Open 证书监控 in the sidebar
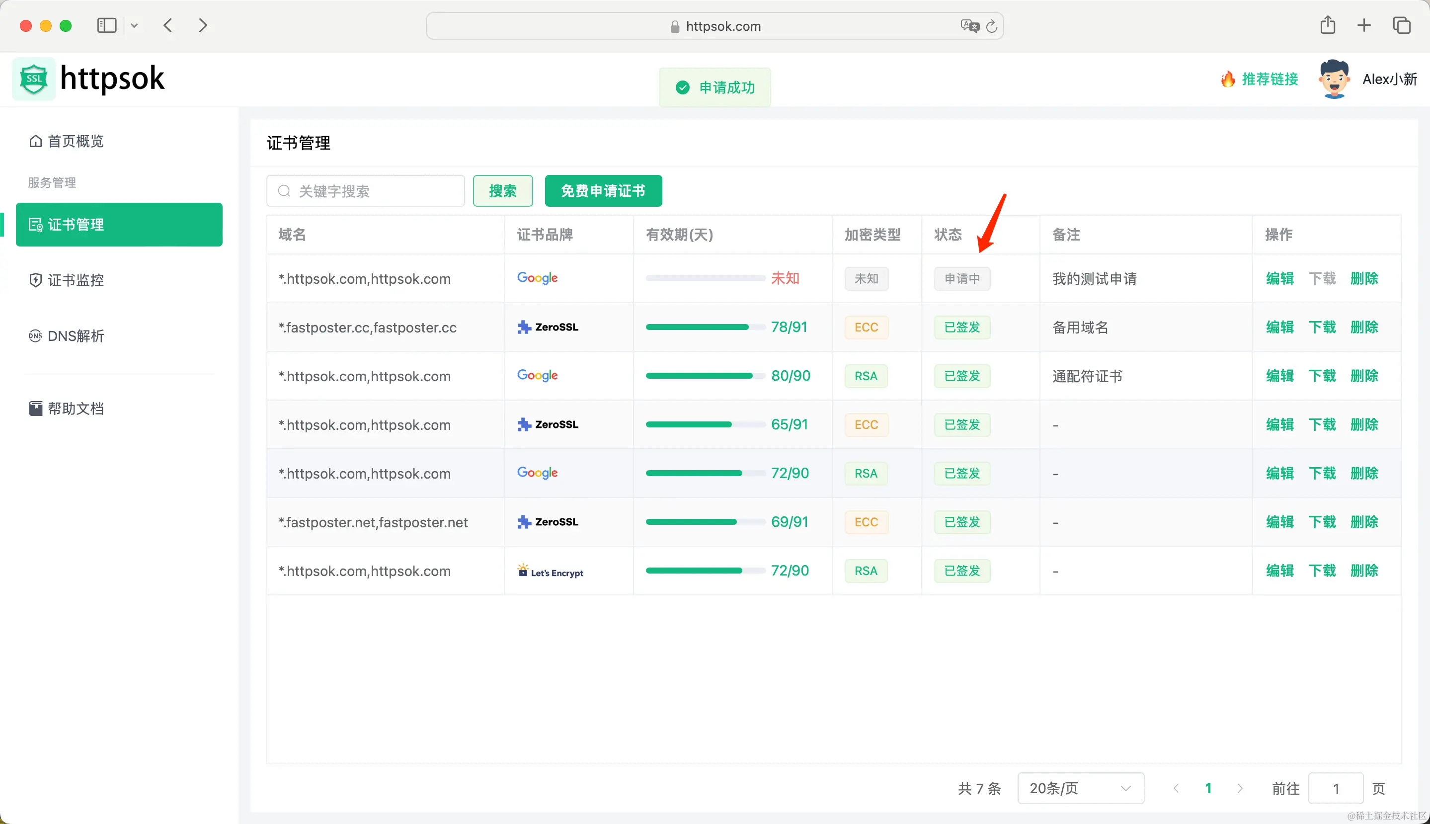The width and height of the screenshot is (1430, 824). point(75,280)
